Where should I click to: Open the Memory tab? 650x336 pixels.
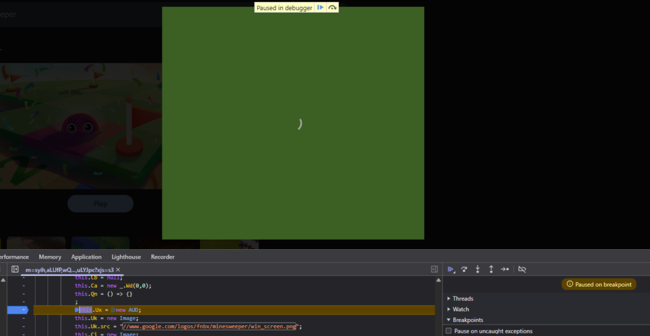click(50, 257)
